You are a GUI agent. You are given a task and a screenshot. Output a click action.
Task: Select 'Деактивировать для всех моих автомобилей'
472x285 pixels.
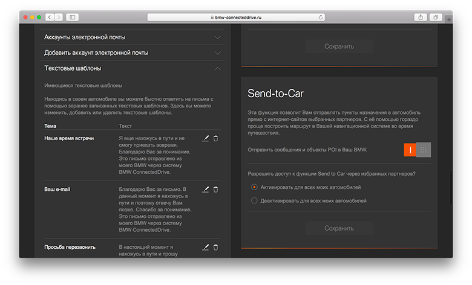point(254,200)
